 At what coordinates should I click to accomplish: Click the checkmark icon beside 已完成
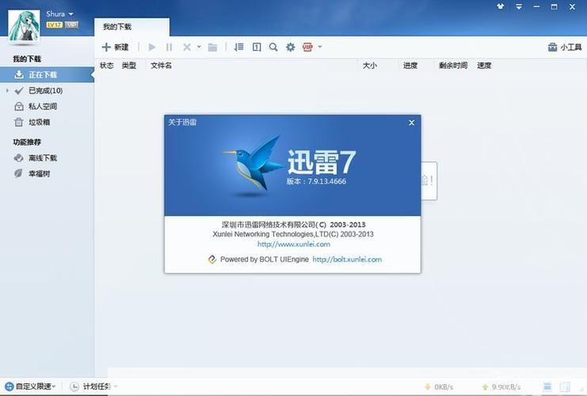[19, 90]
